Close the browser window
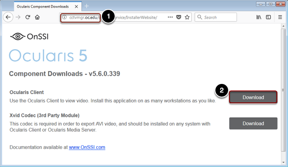The width and height of the screenshot is (288, 167). click(x=281, y=4)
